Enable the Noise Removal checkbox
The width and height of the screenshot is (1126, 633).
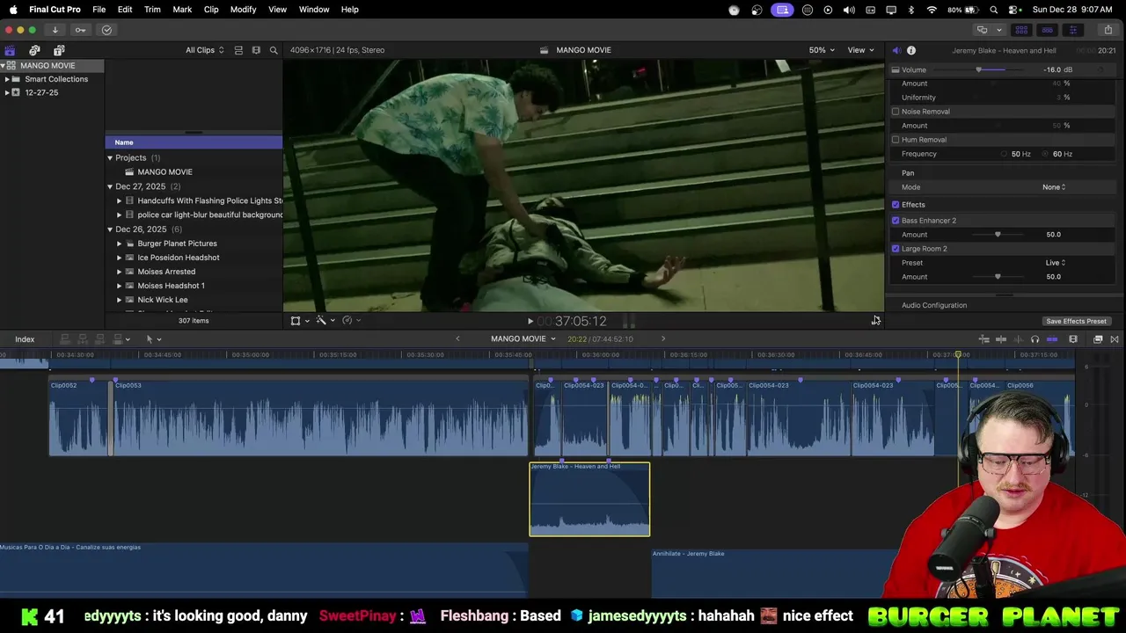click(x=896, y=112)
